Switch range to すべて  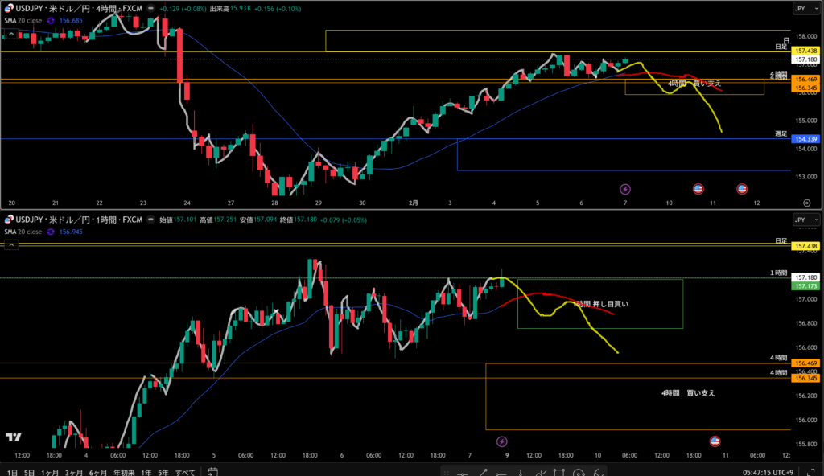pos(184,471)
